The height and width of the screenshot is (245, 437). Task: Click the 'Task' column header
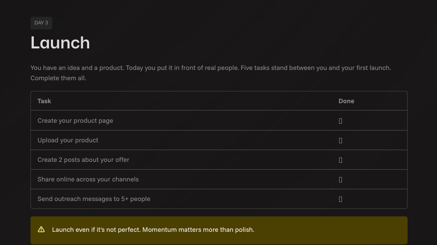pos(44,101)
